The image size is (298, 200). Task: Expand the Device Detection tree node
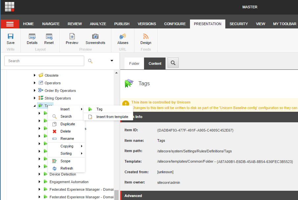coord(40,174)
